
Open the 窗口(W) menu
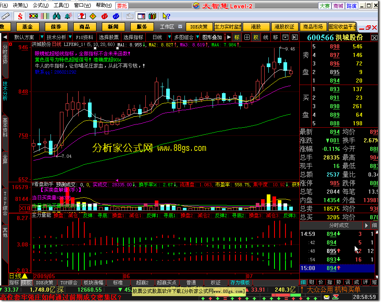(83, 5)
